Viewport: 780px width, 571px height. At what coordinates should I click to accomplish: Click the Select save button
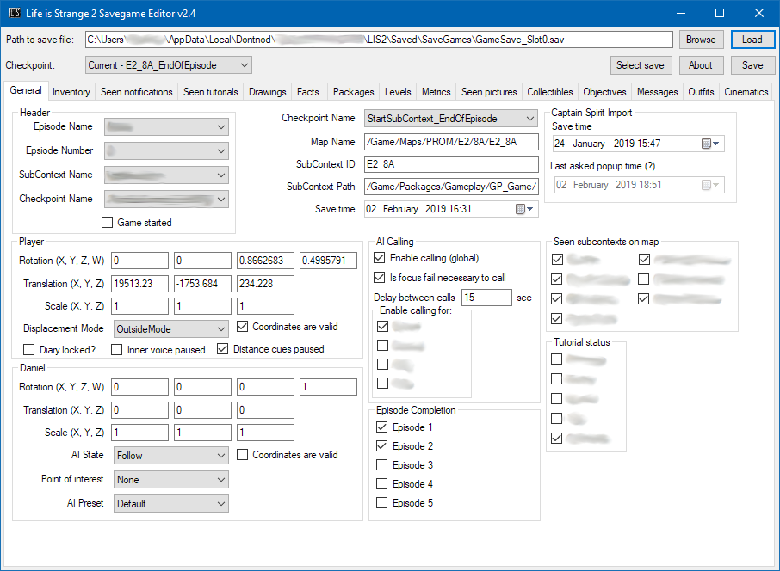641,65
